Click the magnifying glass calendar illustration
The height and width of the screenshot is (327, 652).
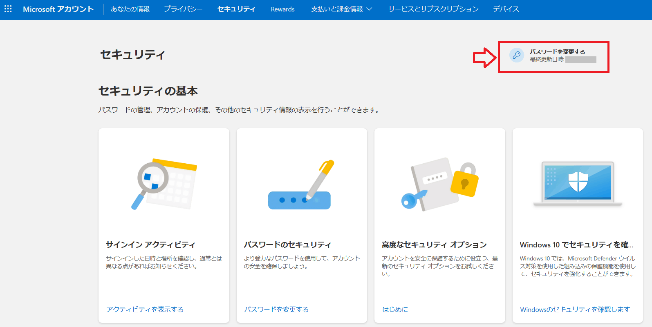coord(164,184)
